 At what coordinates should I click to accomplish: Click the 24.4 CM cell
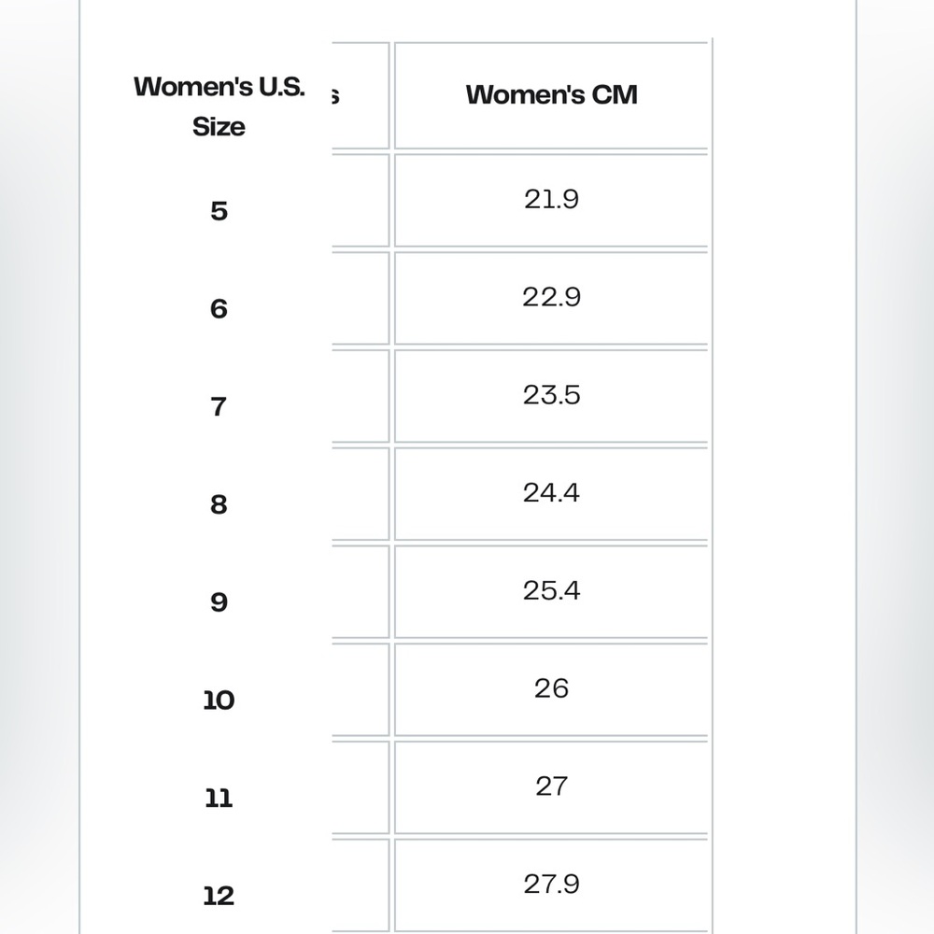coord(551,493)
